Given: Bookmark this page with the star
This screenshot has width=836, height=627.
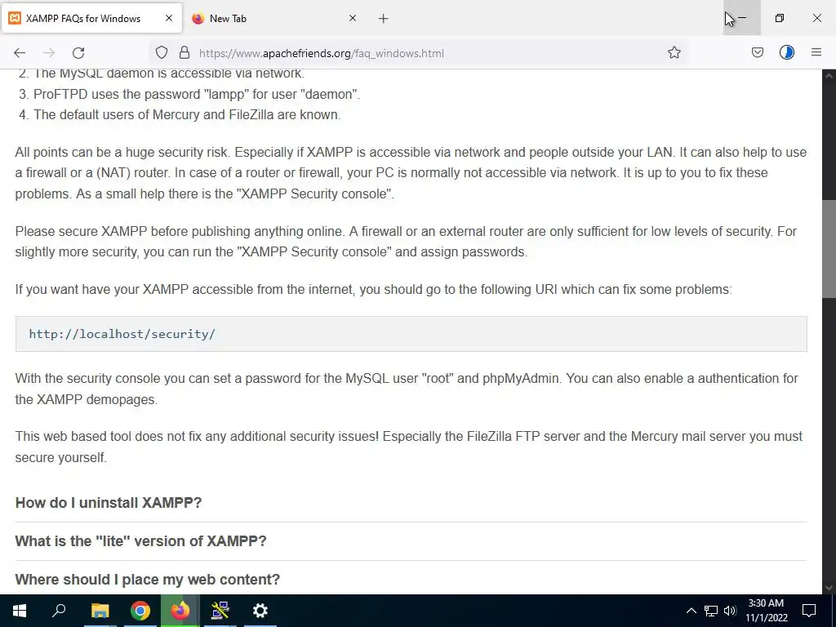Looking at the screenshot, I should (674, 53).
